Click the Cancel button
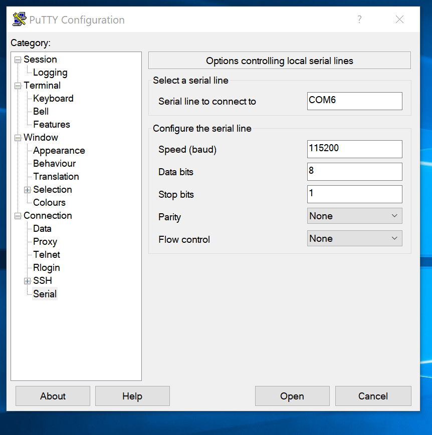The image size is (432, 435). pyautogui.click(x=373, y=396)
